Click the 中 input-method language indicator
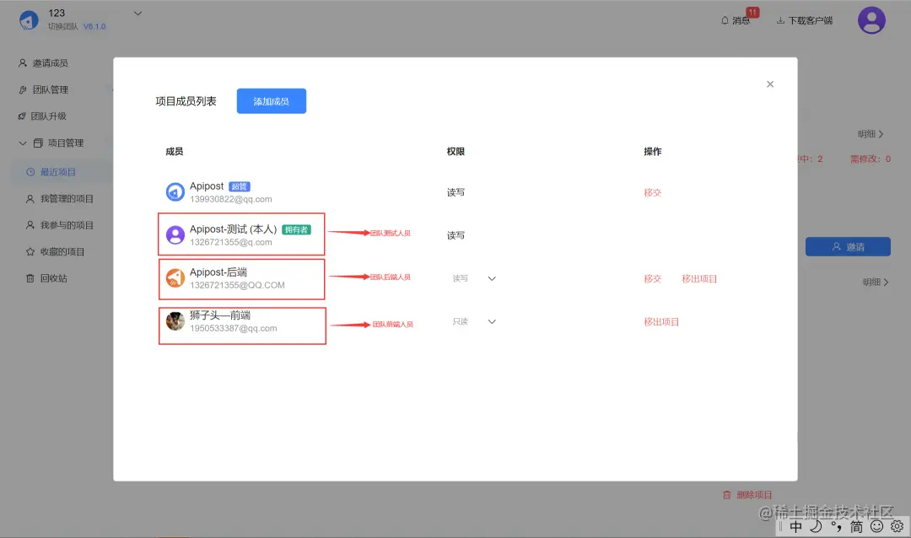This screenshot has height=538, width=911. click(795, 526)
